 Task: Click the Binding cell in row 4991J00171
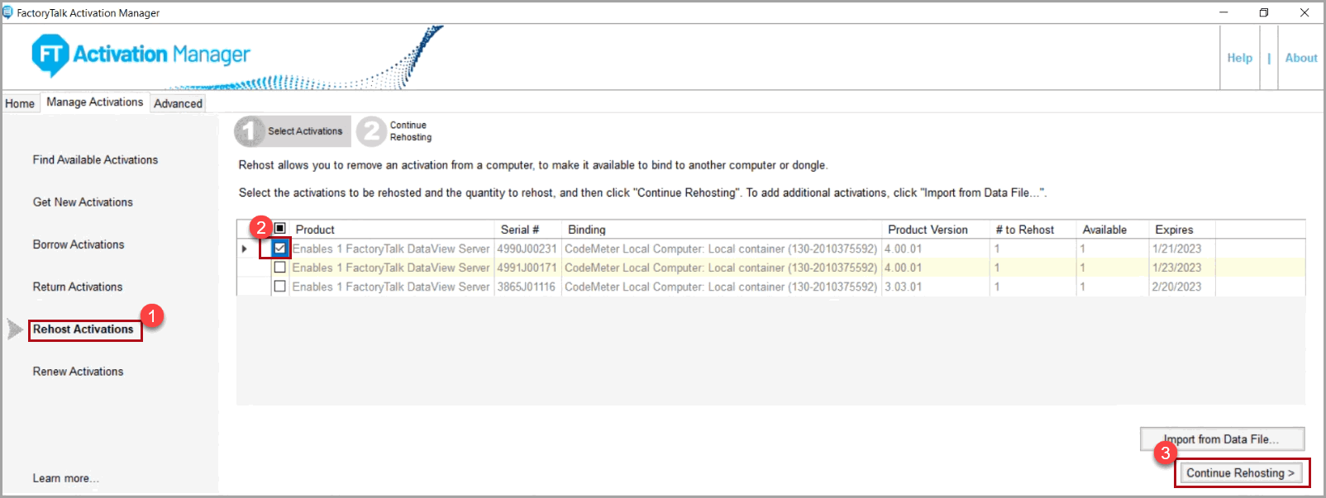coord(722,268)
